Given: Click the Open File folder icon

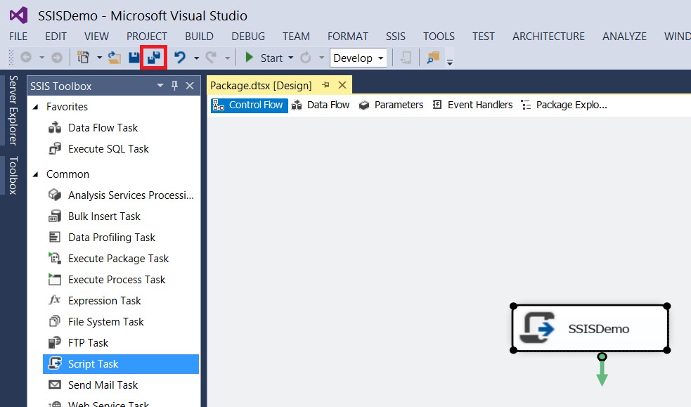Looking at the screenshot, I should (115, 58).
